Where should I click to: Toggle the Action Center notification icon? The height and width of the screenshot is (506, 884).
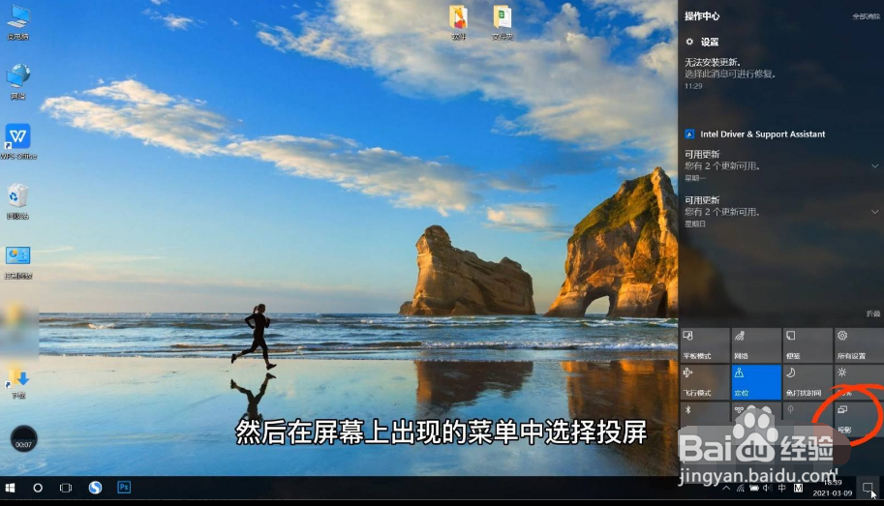pos(868,488)
